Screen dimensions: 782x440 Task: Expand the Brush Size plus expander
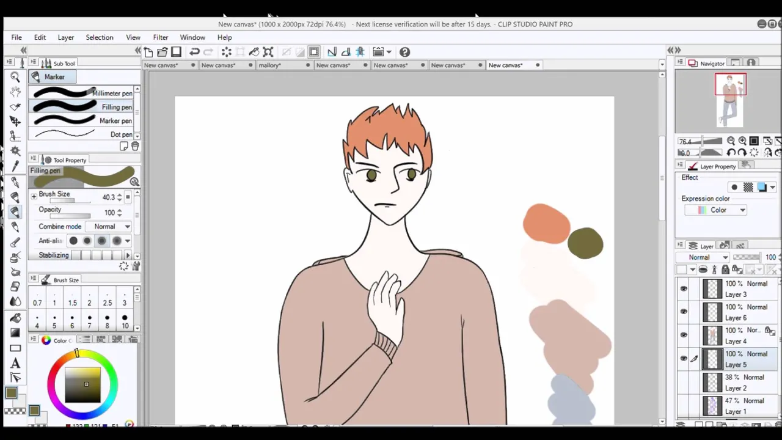(34, 196)
